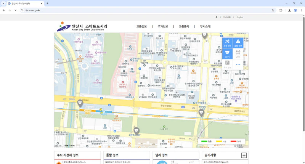
Task: Open the 주차정보 menu
Action: [x=163, y=26]
